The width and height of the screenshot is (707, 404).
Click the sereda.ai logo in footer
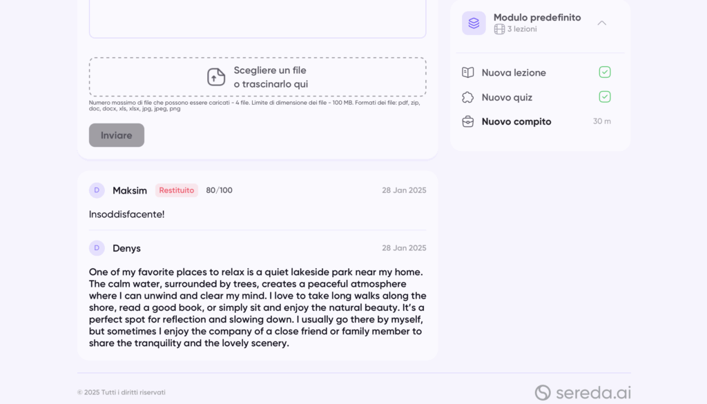coord(583,392)
